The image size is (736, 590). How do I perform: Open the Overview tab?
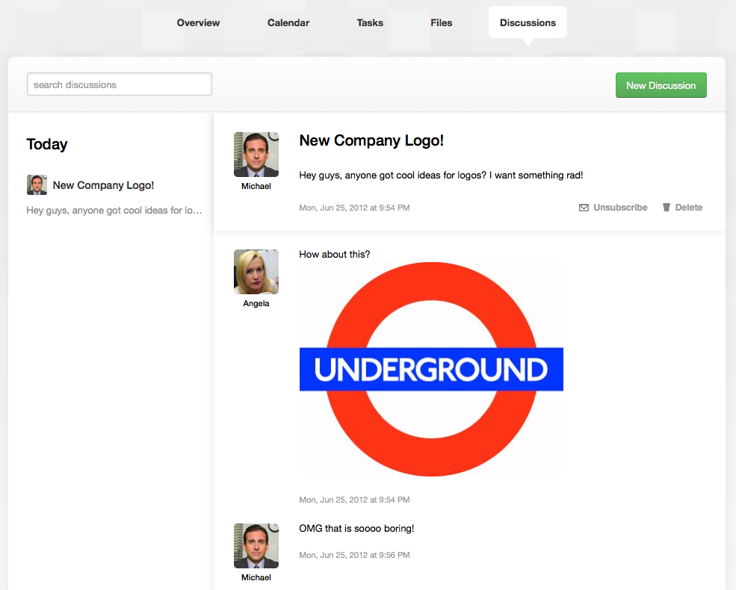[198, 22]
